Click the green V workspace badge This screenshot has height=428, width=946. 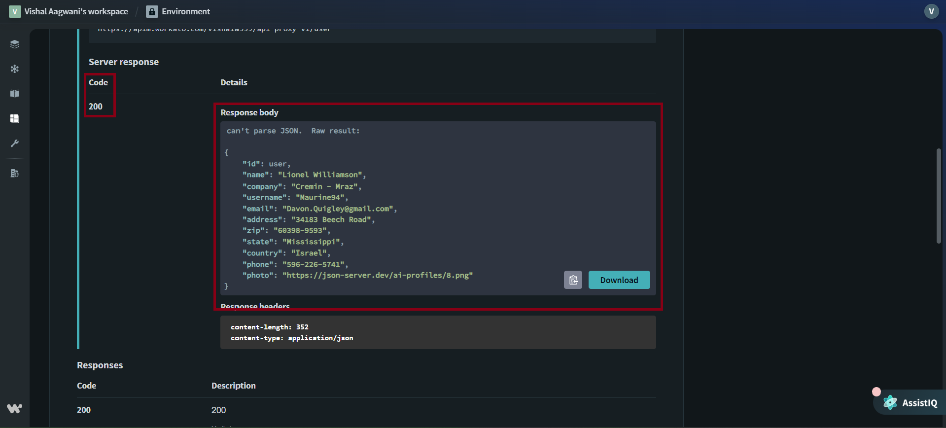(x=15, y=11)
